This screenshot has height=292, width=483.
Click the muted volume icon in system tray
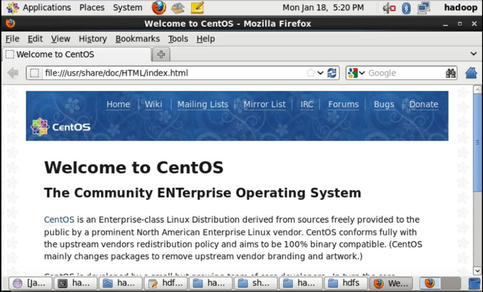[389, 8]
